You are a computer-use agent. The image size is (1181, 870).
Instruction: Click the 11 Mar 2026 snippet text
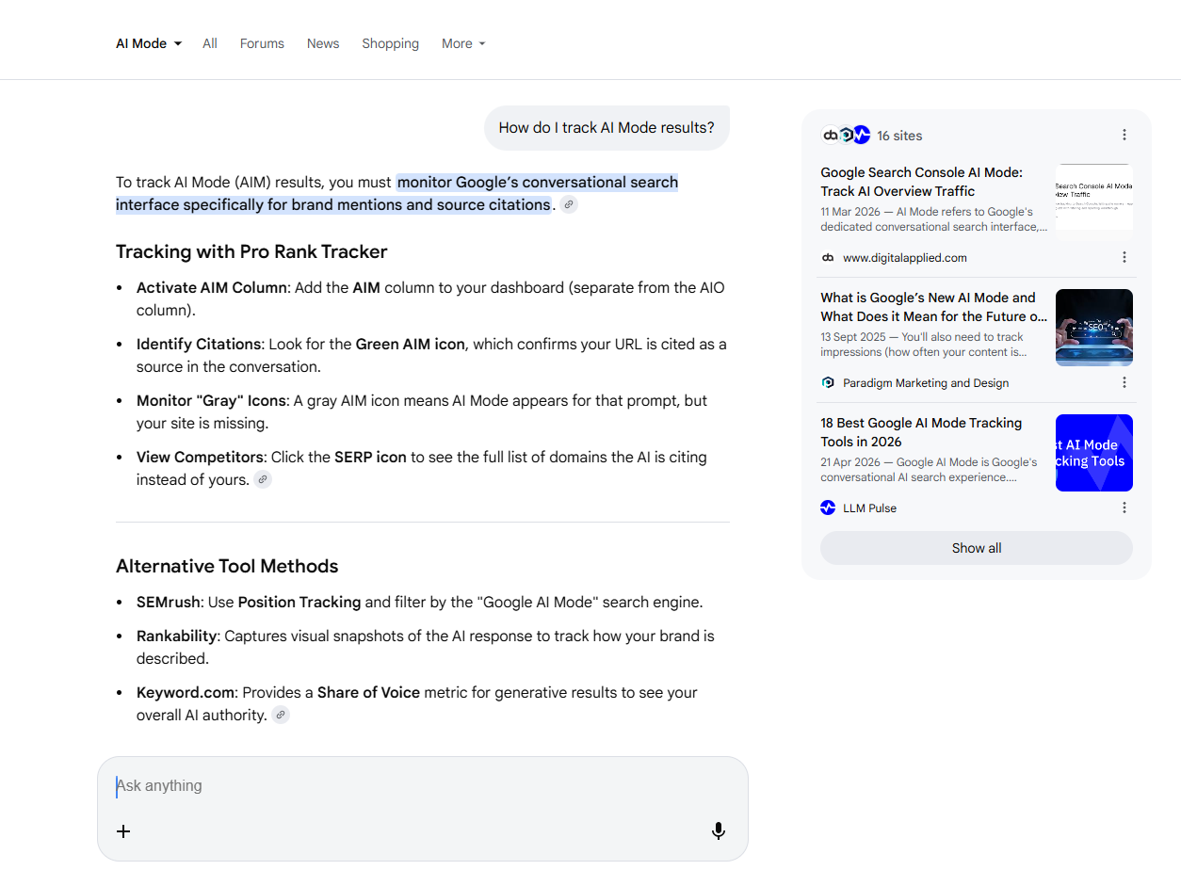point(933,218)
